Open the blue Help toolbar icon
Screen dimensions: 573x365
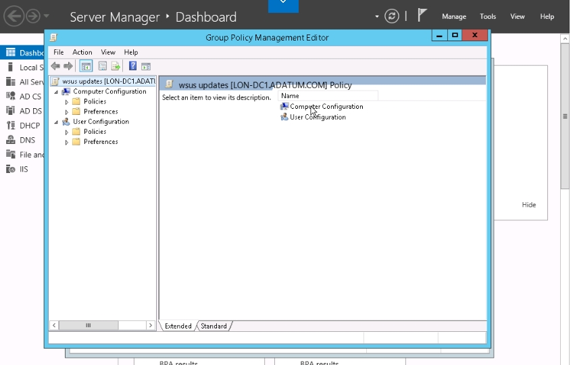pyautogui.click(x=132, y=66)
